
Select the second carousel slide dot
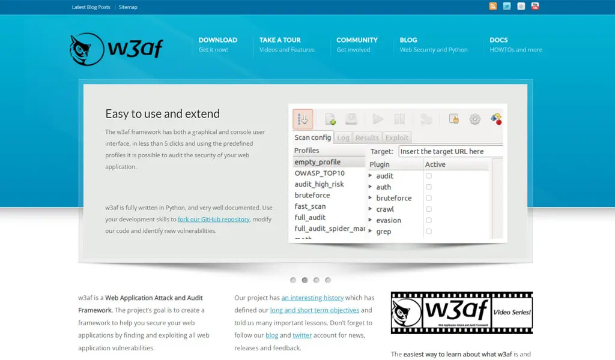click(304, 280)
